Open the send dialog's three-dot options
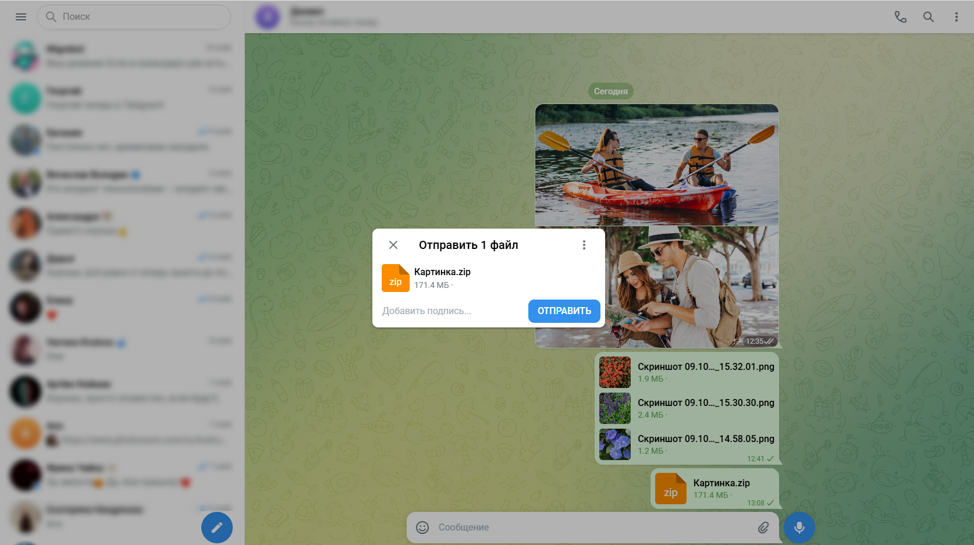This screenshot has height=545, width=974. coord(584,245)
